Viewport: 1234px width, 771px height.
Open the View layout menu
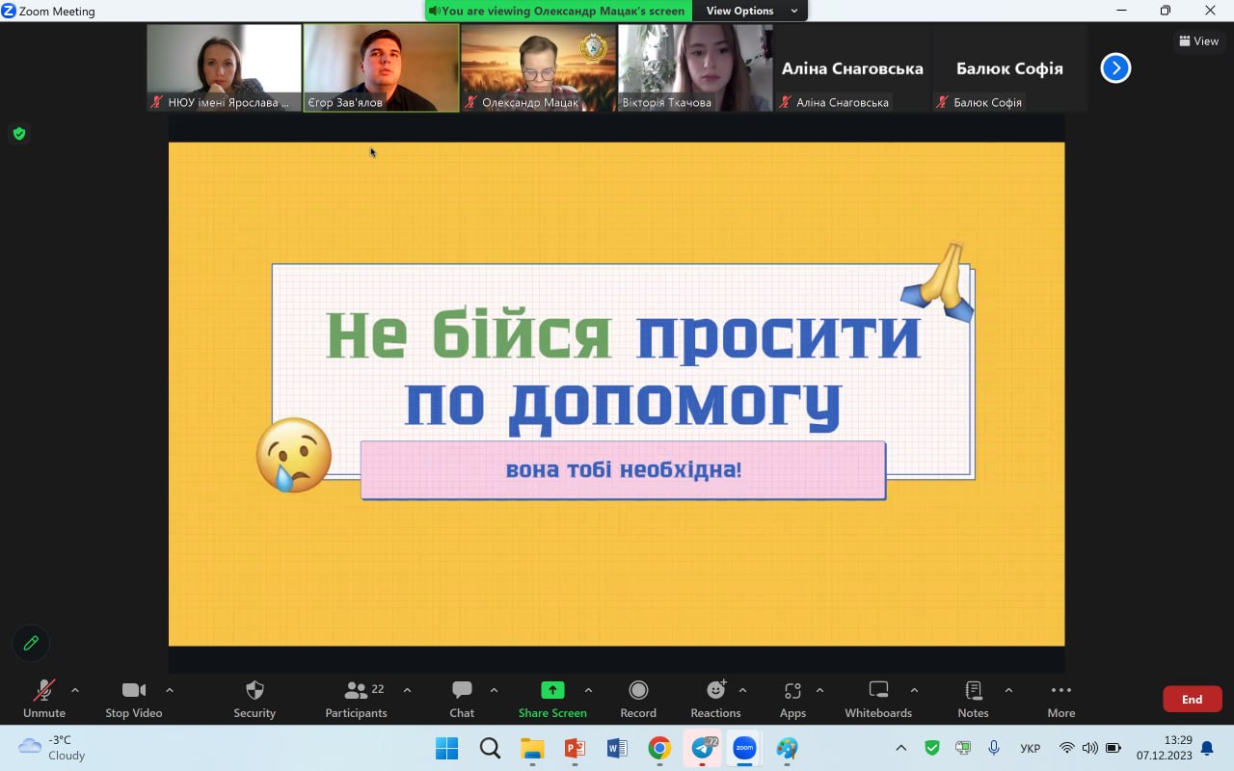(1198, 41)
